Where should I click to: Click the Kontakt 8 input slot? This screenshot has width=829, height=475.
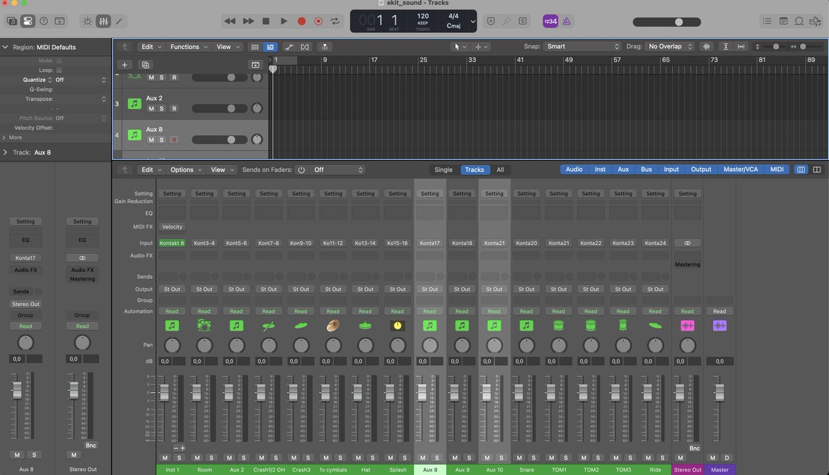coord(172,243)
